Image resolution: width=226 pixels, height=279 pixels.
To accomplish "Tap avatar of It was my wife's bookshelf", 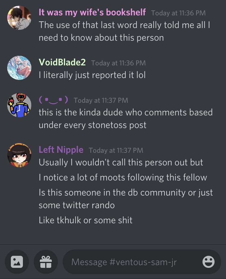I will [x=19, y=18].
